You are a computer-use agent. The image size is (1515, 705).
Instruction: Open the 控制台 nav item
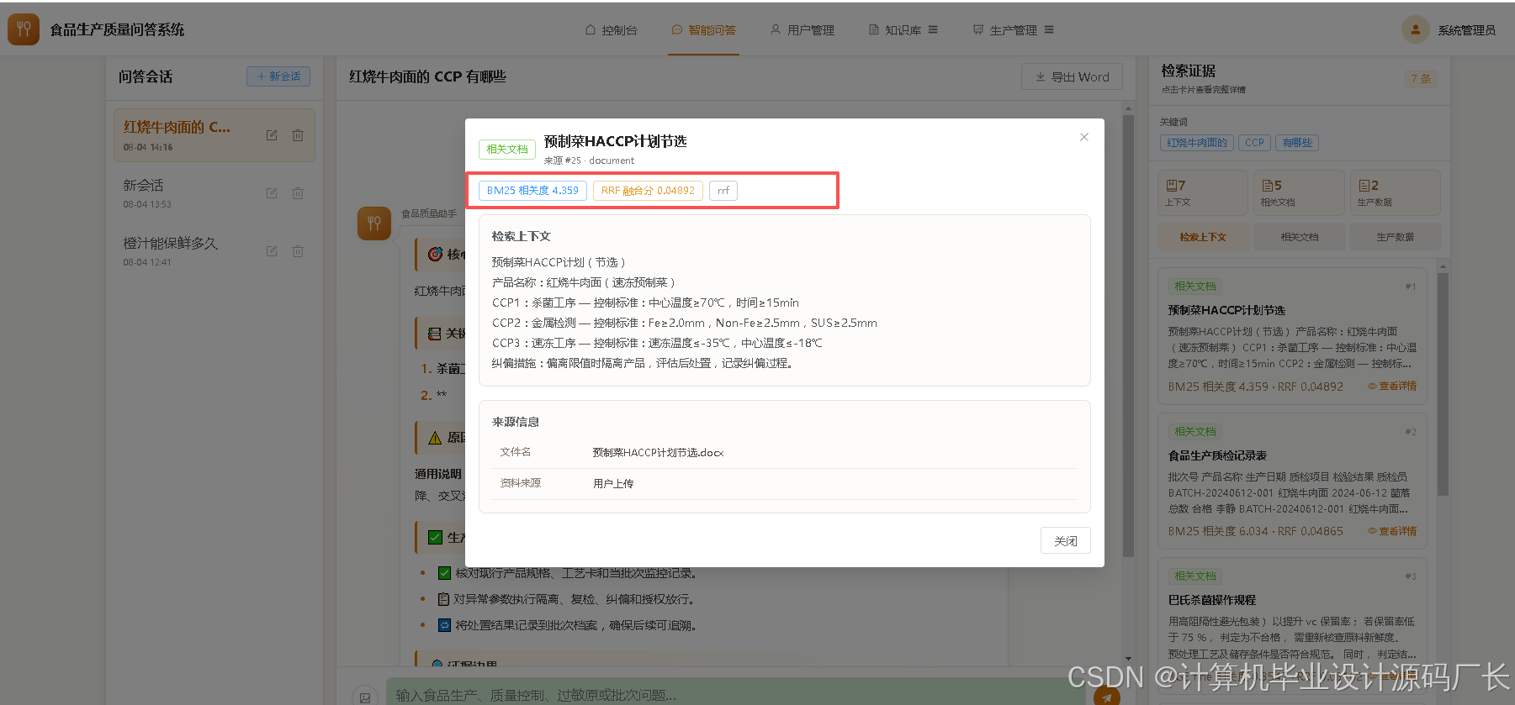[x=612, y=30]
